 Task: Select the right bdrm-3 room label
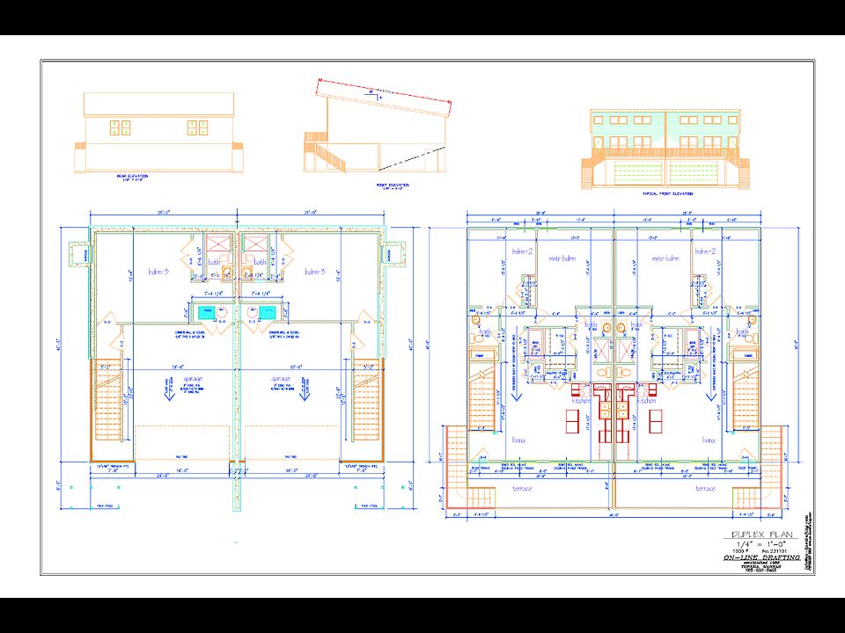coord(314,272)
